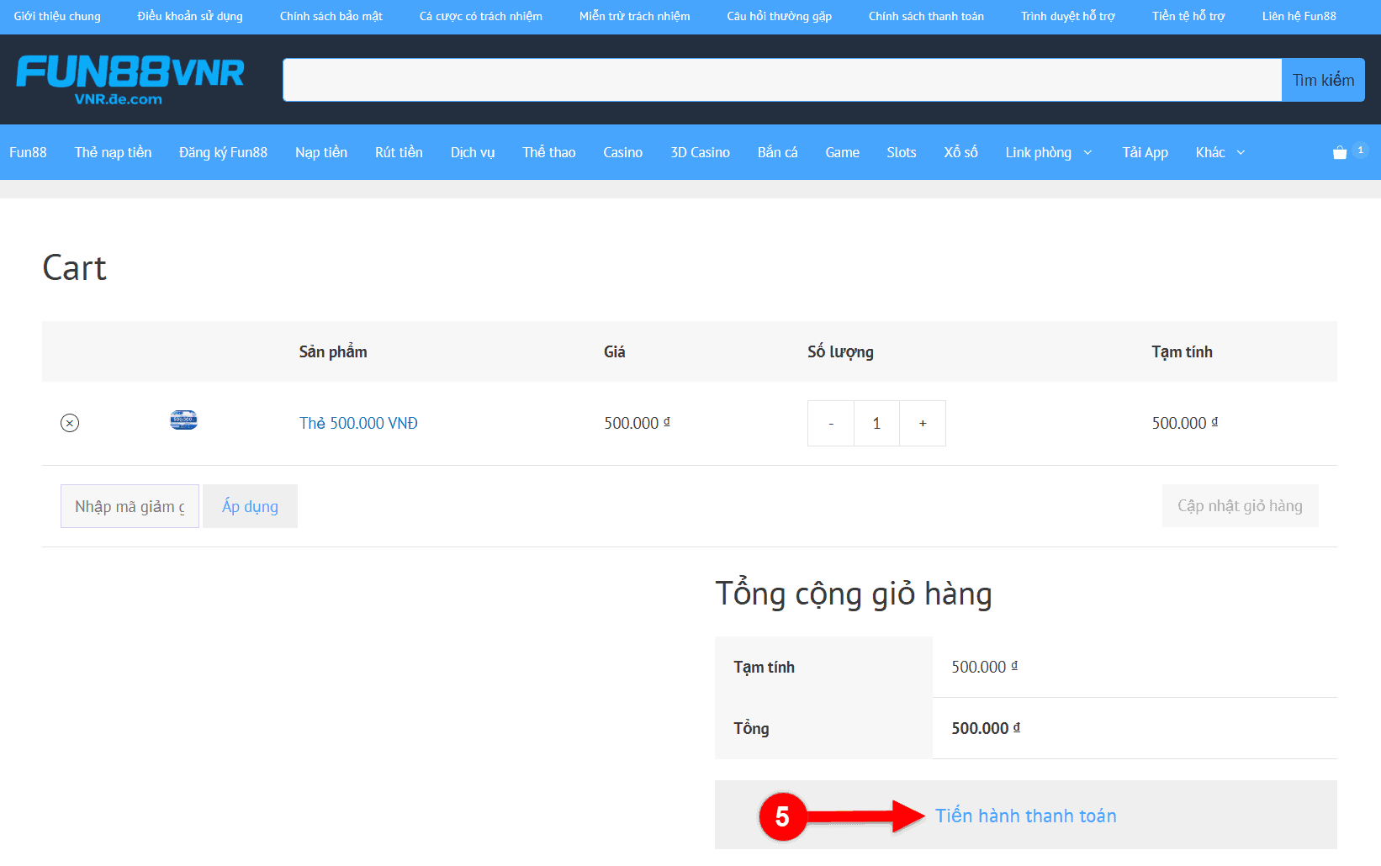
Task: Increase quantity with the plus button
Action: [x=923, y=423]
